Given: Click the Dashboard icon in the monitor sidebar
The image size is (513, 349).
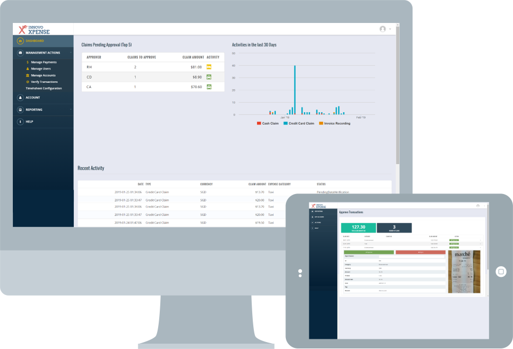Looking at the screenshot, I should (x=20, y=41).
